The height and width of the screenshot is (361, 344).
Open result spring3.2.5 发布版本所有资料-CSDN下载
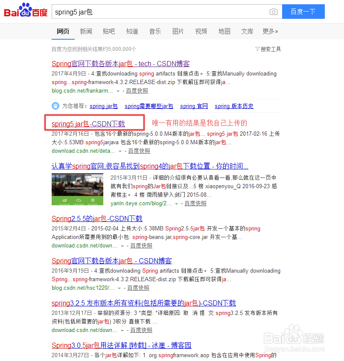pos(144,303)
